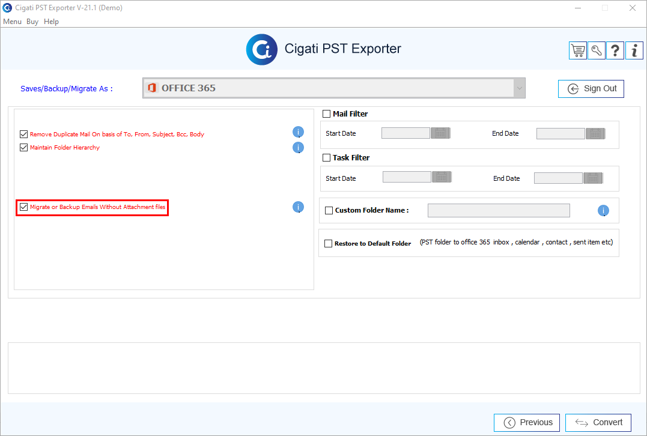Open help via the question mark icon

615,50
